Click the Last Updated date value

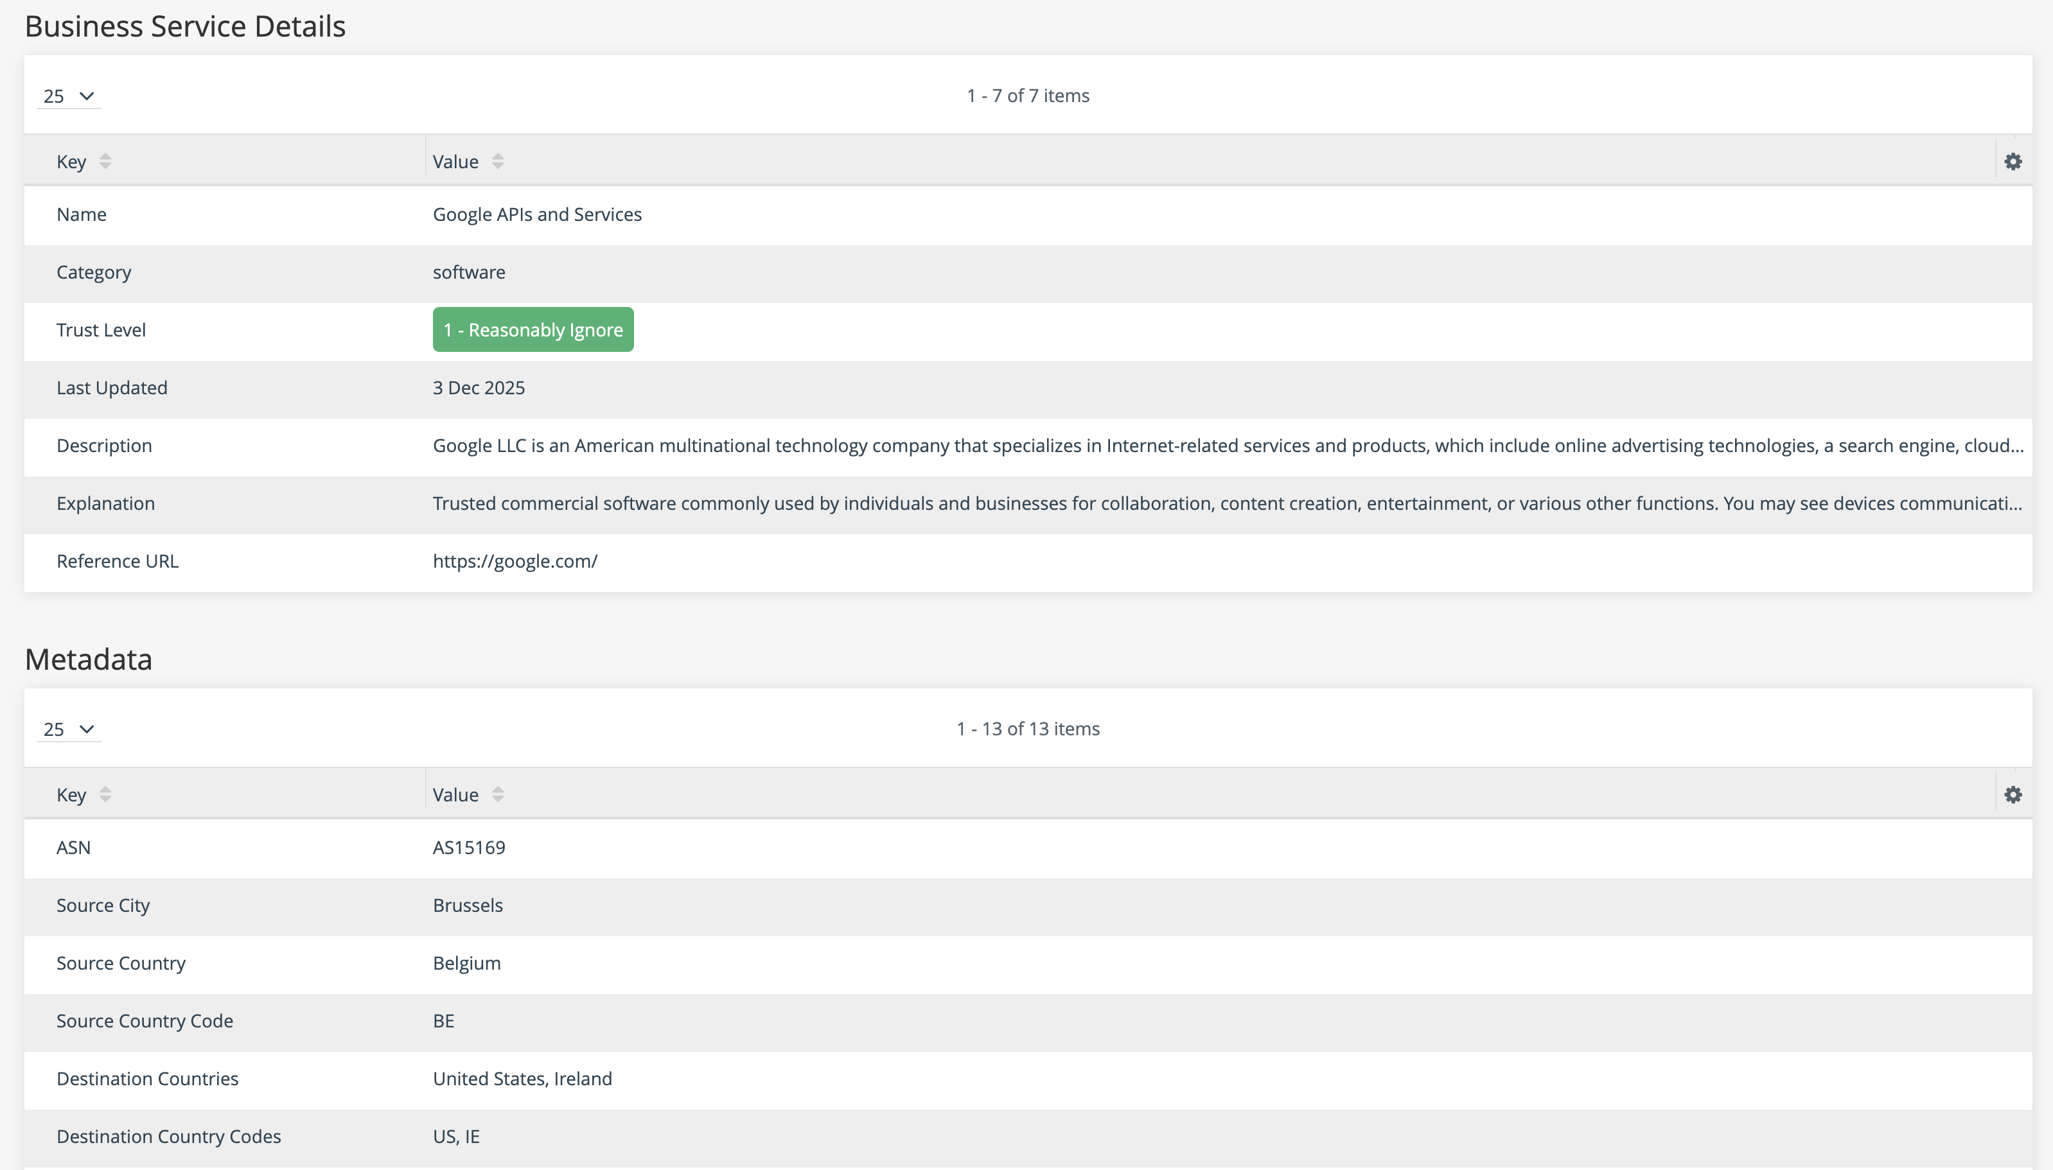[x=479, y=388]
